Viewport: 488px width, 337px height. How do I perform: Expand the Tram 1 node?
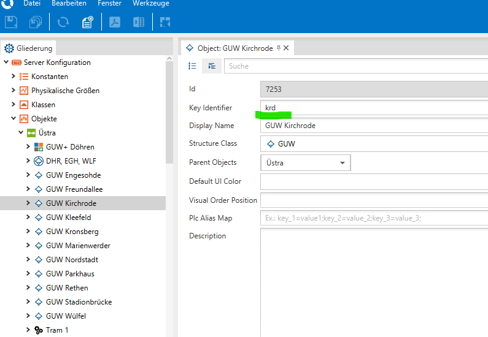tap(28, 330)
